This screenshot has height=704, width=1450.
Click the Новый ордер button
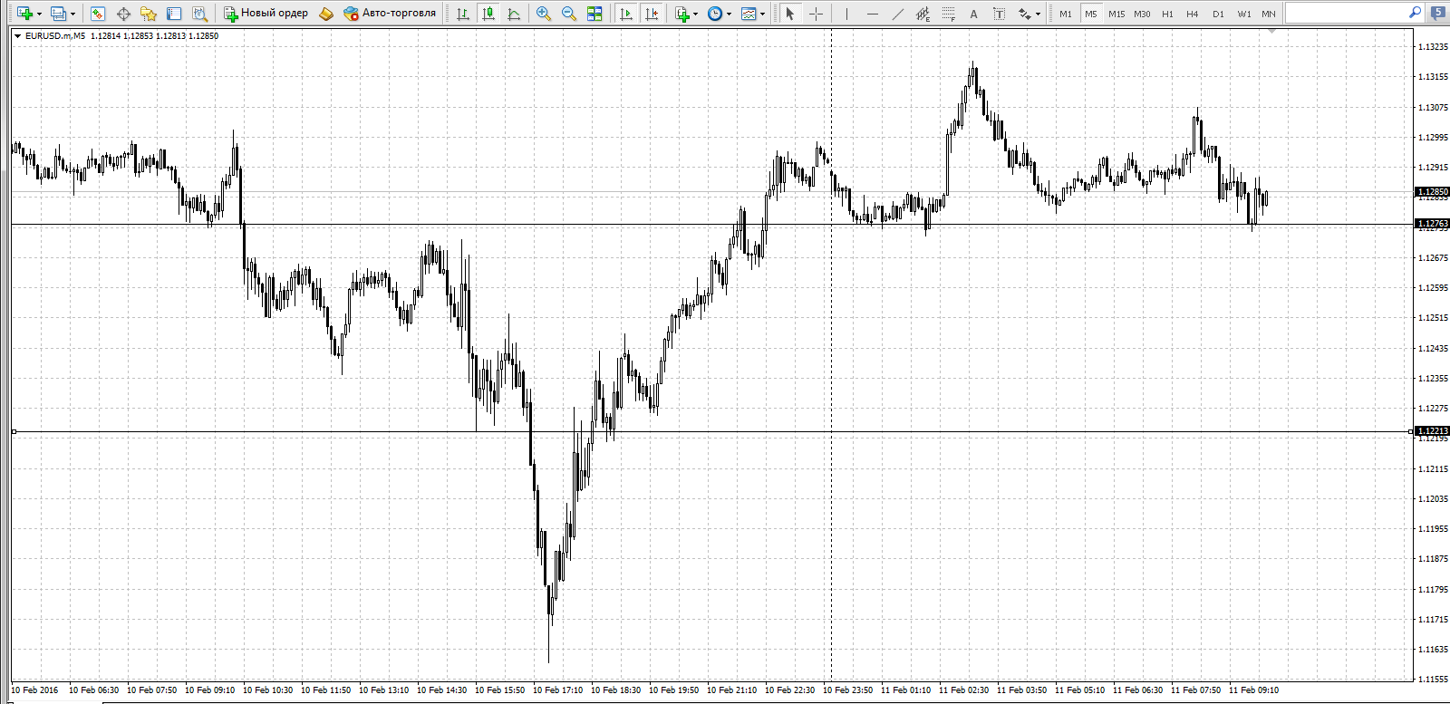(x=266, y=14)
